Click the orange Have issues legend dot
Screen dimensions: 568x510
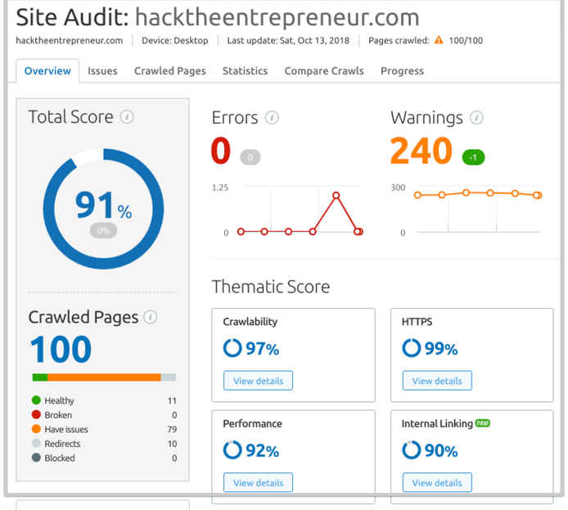36,429
